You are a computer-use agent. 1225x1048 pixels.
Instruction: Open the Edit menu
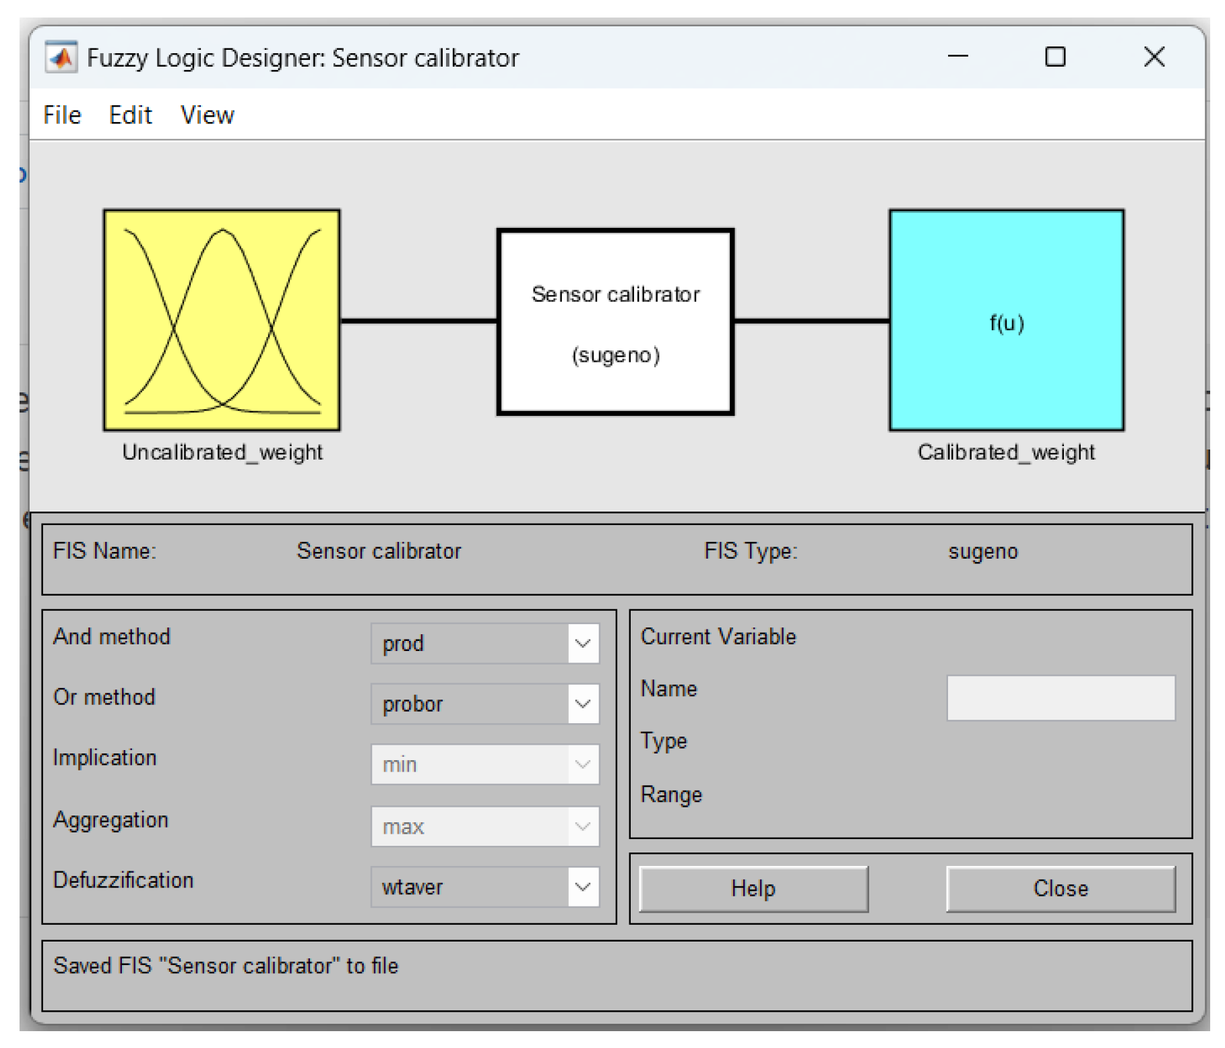[x=130, y=115]
